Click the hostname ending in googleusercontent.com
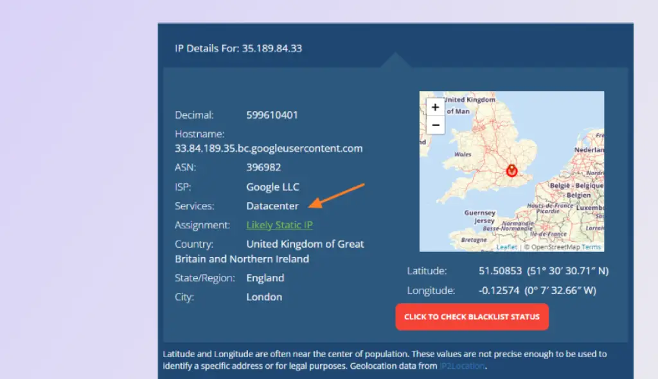 point(269,148)
